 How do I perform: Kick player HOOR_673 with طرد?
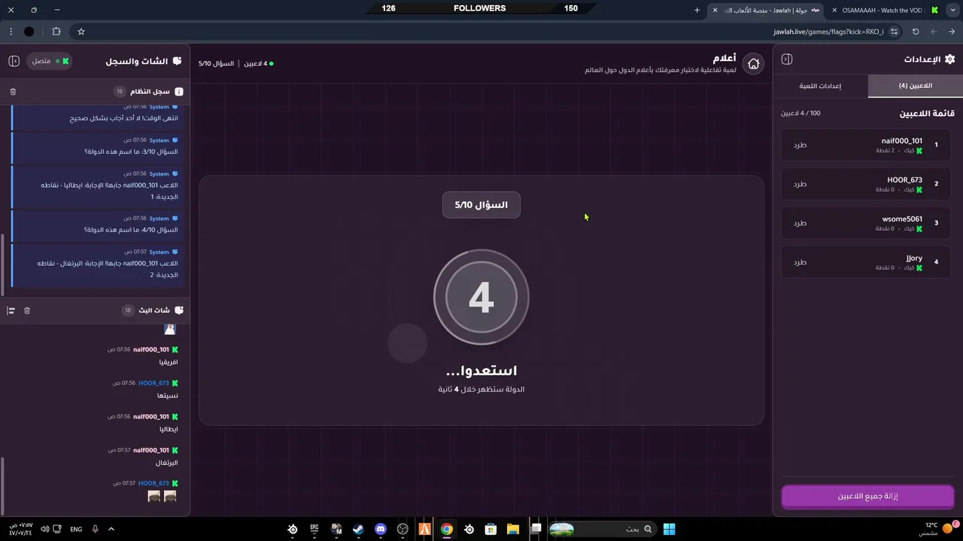[800, 184]
